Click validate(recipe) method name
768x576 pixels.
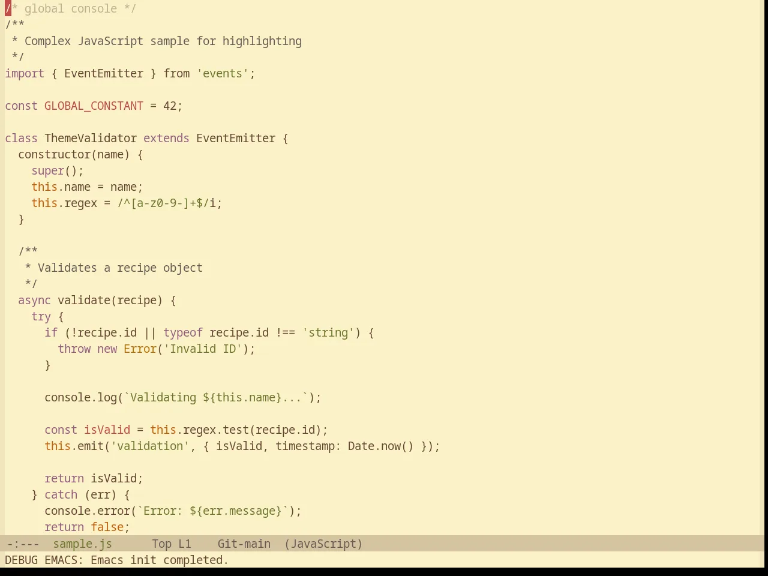coord(110,300)
